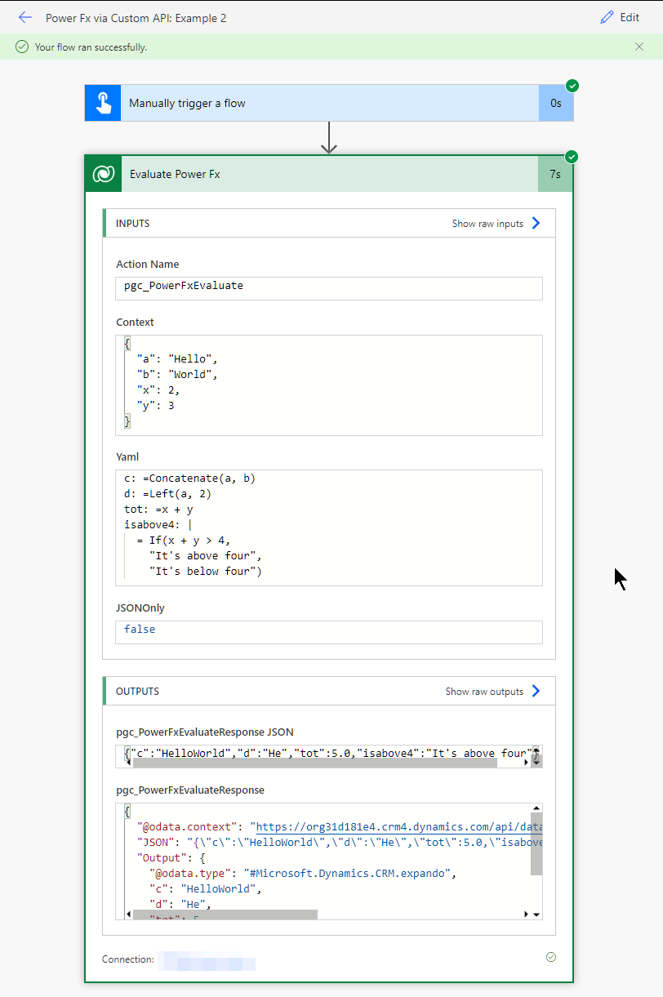Viewport: 663px width, 997px height.
Task: Click the trigger step green success badge
Action: (x=572, y=86)
